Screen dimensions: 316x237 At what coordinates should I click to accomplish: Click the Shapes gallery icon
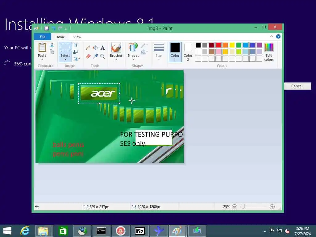[x=133, y=48]
